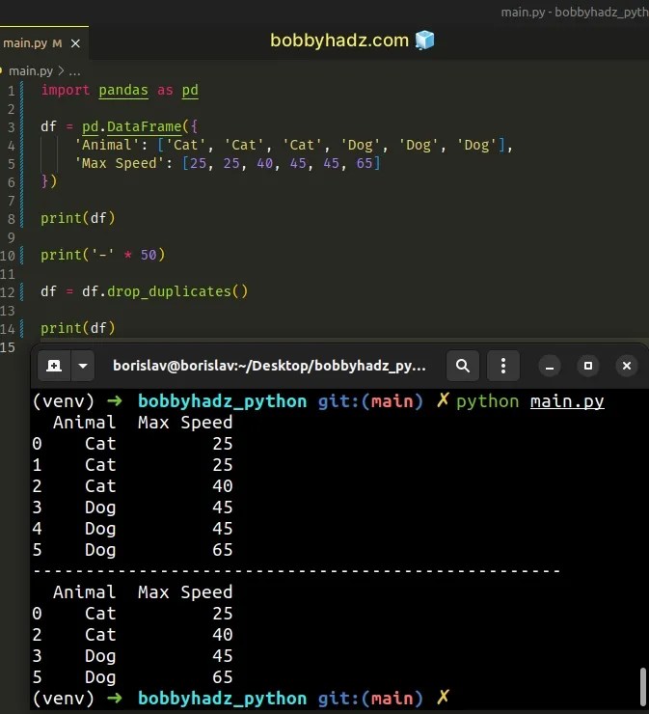Click row 1 Cat 25 in first output

click(x=132, y=465)
